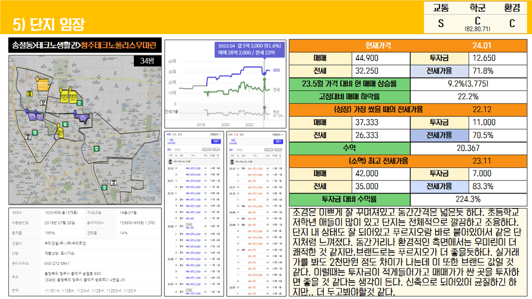This screenshot has width=532, height=299.
Task: Open the 매매 tab in left transaction panel
Action: [168, 135]
